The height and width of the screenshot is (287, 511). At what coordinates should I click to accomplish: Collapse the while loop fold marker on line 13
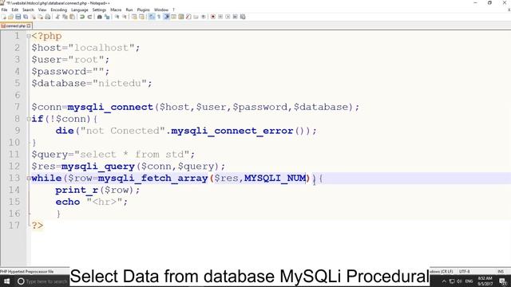(x=29, y=179)
